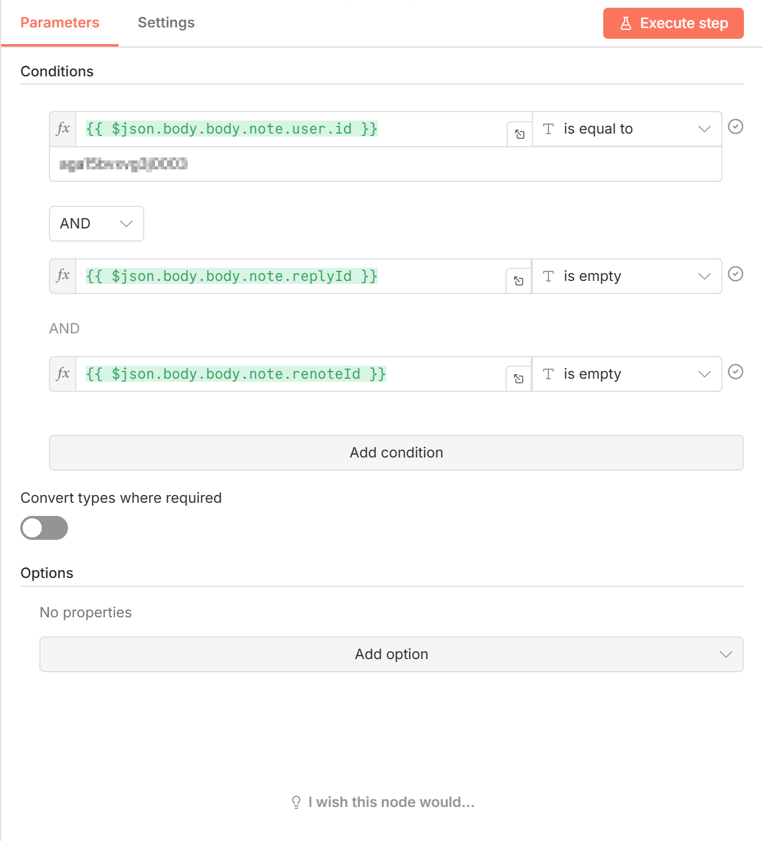Open replyId 'is empty' operator dropdown
This screenshot has height=841, width=763.
626,276
